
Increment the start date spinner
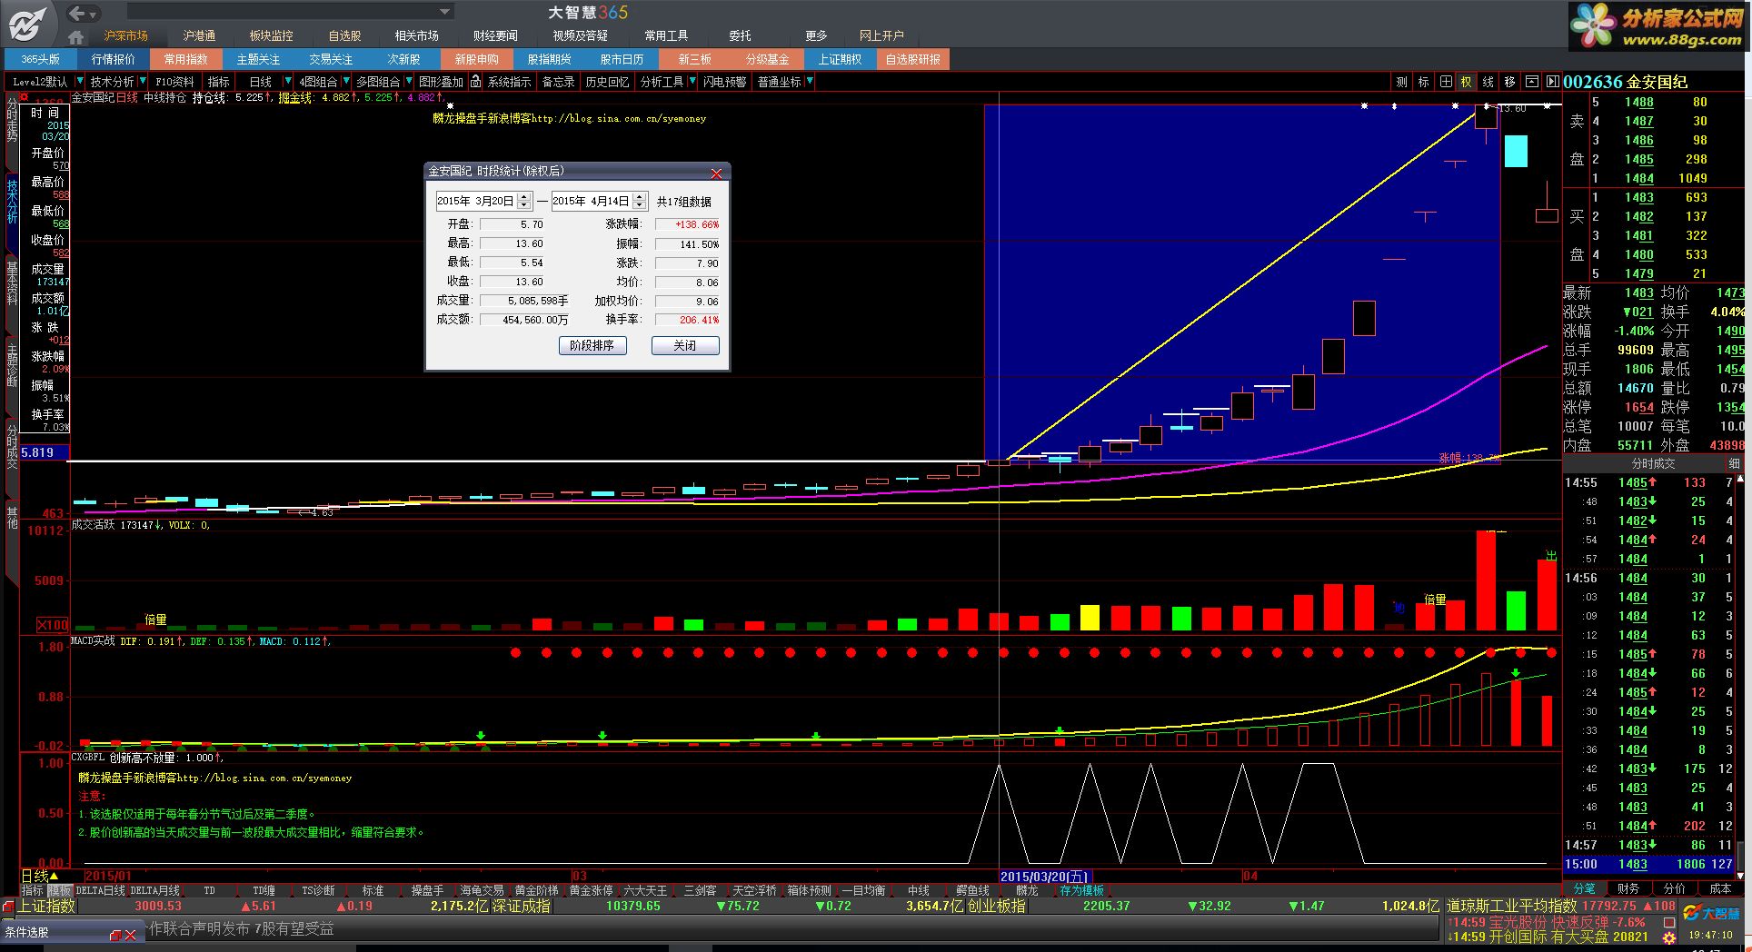pos(524,197)
